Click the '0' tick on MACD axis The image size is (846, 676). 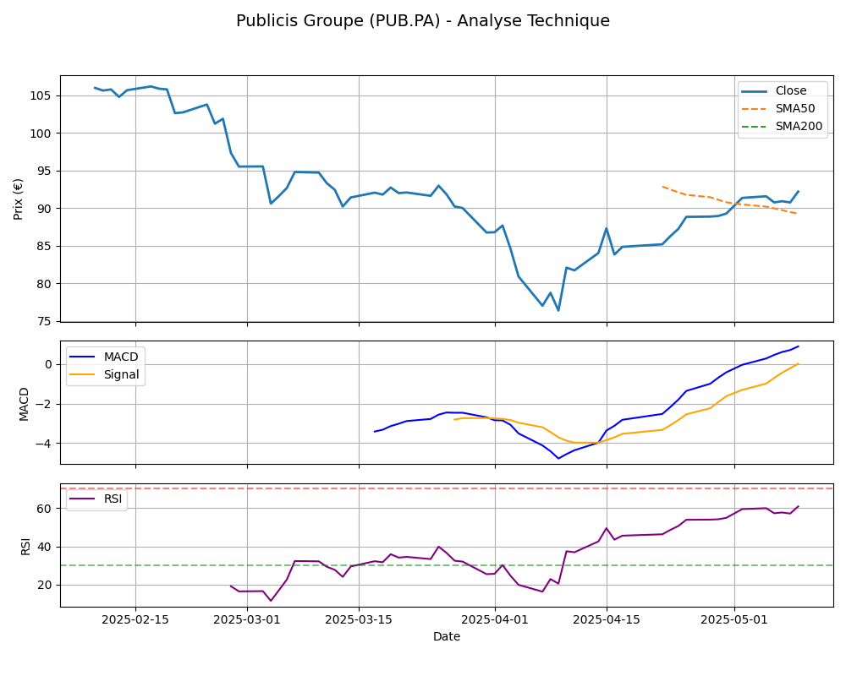click(49, 365)
